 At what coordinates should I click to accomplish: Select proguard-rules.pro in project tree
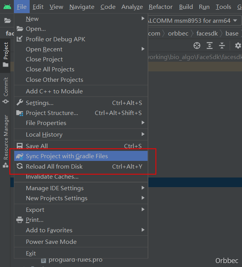76,260
